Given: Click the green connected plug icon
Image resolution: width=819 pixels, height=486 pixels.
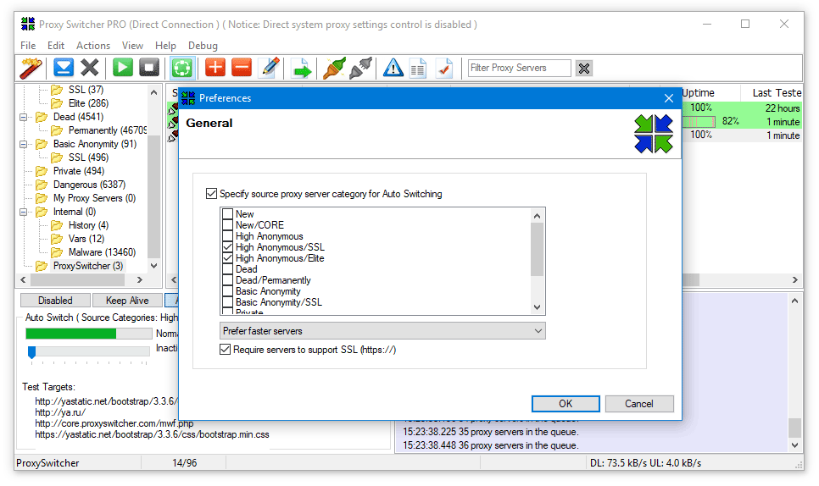Looking at the screenshot, I should (334, 69).
